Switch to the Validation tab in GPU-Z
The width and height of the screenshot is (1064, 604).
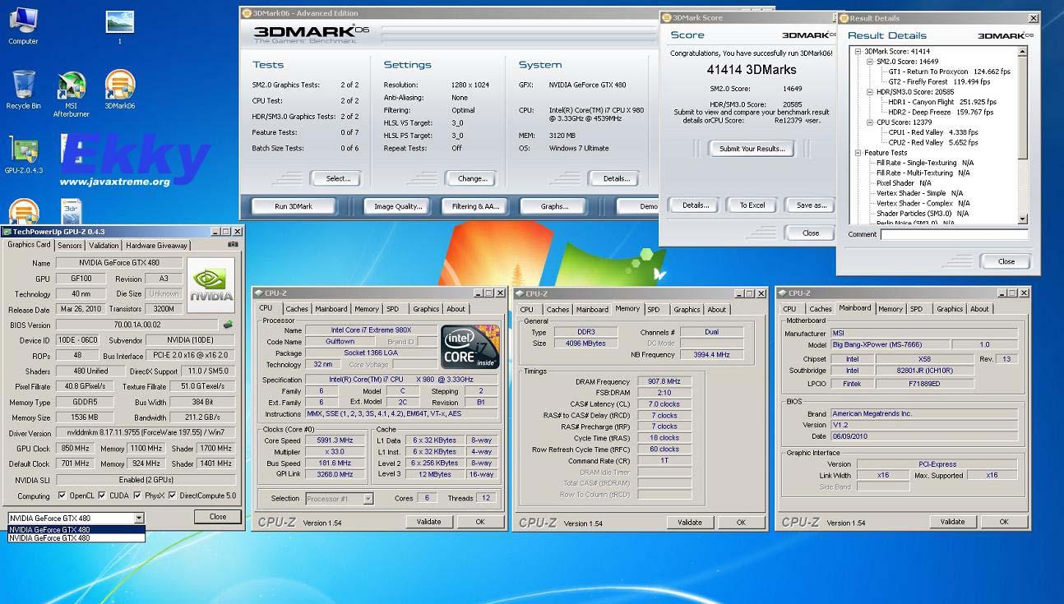click(104, 246)
